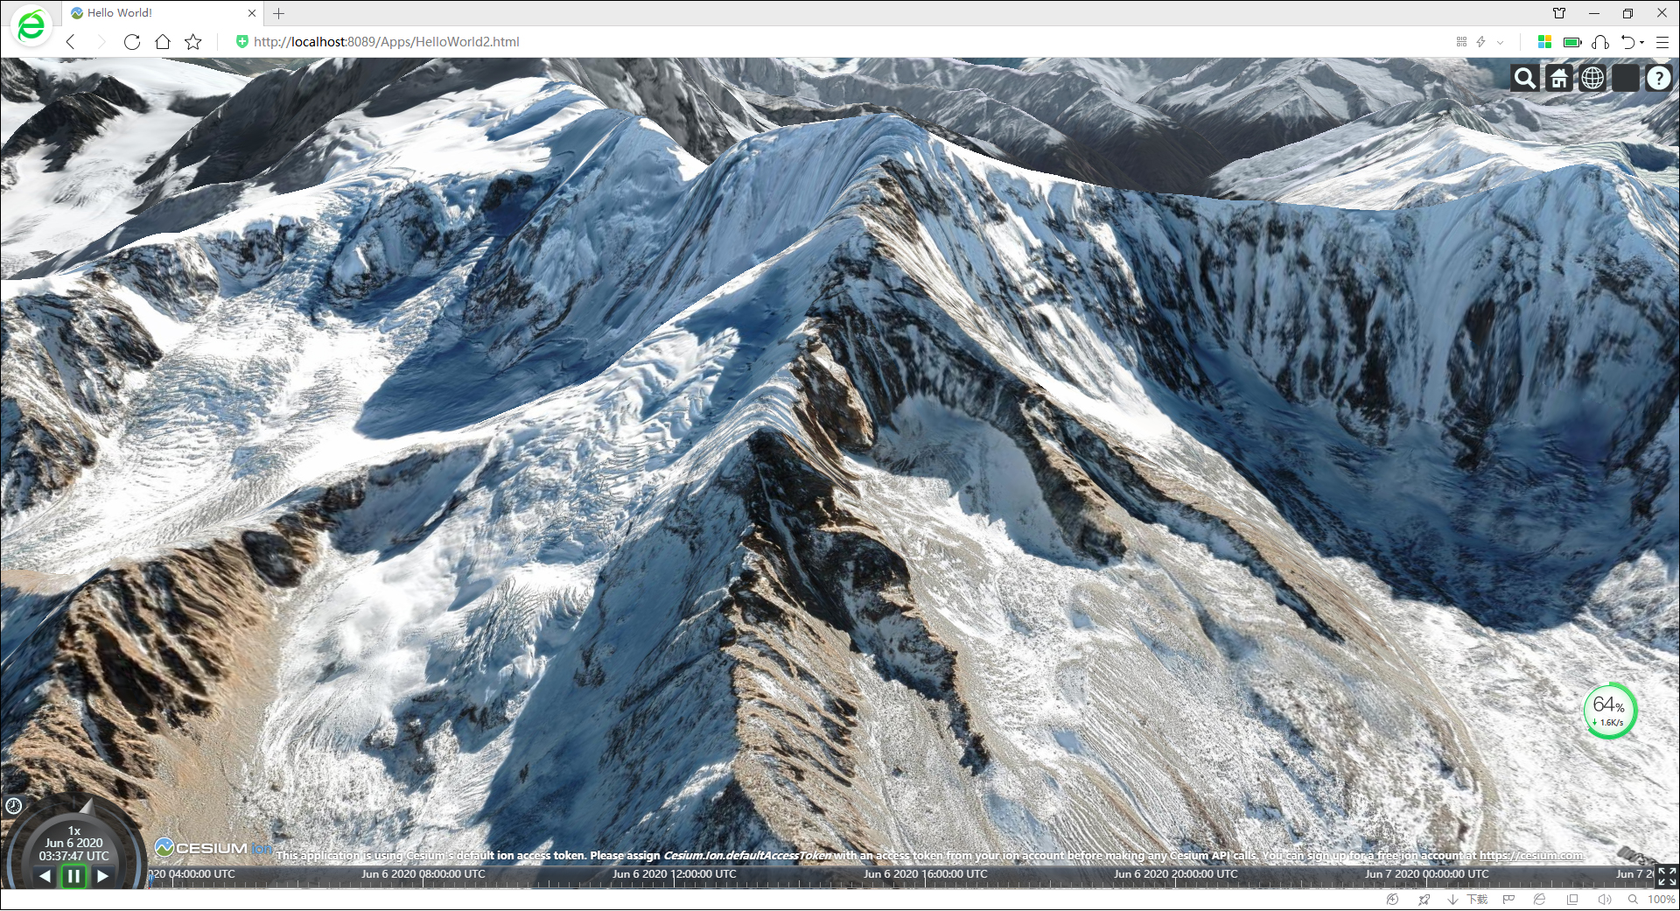Go back to the previous page
This screenshot has height=911, width=1680.
pos(71,42)
